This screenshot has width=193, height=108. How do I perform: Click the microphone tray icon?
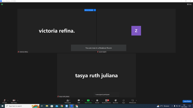pyautogui.click(x=174, y=106)
